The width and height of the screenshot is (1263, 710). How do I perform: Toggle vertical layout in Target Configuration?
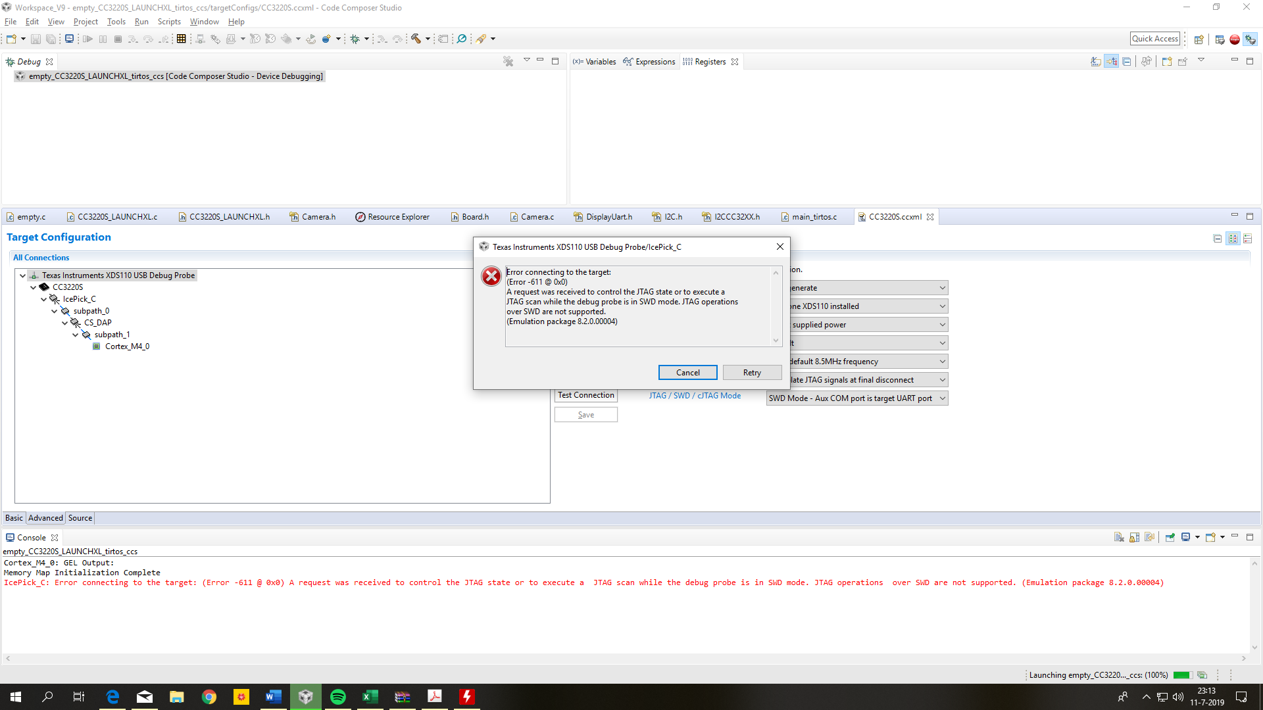(1247, 239)
